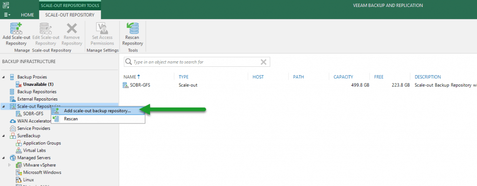Open Service Providers tree item
The height and width of the screenshot is (186, 477).
tap(34, 128)
